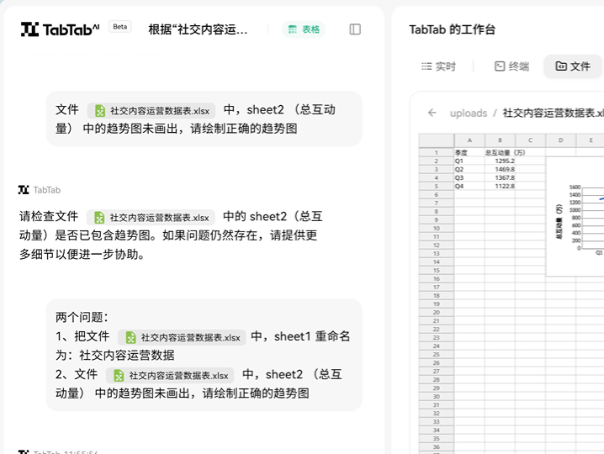Screen dimensions: 604x454
Task: Click the breadcrumb file name 社交内容运营数据表
Action: (554, 113)
